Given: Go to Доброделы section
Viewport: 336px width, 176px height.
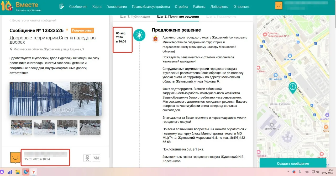Looking at the screenshot, I should point(219,7).
